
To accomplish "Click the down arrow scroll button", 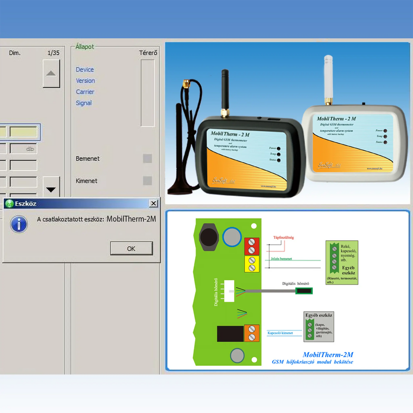I will (x=51, y=188).
